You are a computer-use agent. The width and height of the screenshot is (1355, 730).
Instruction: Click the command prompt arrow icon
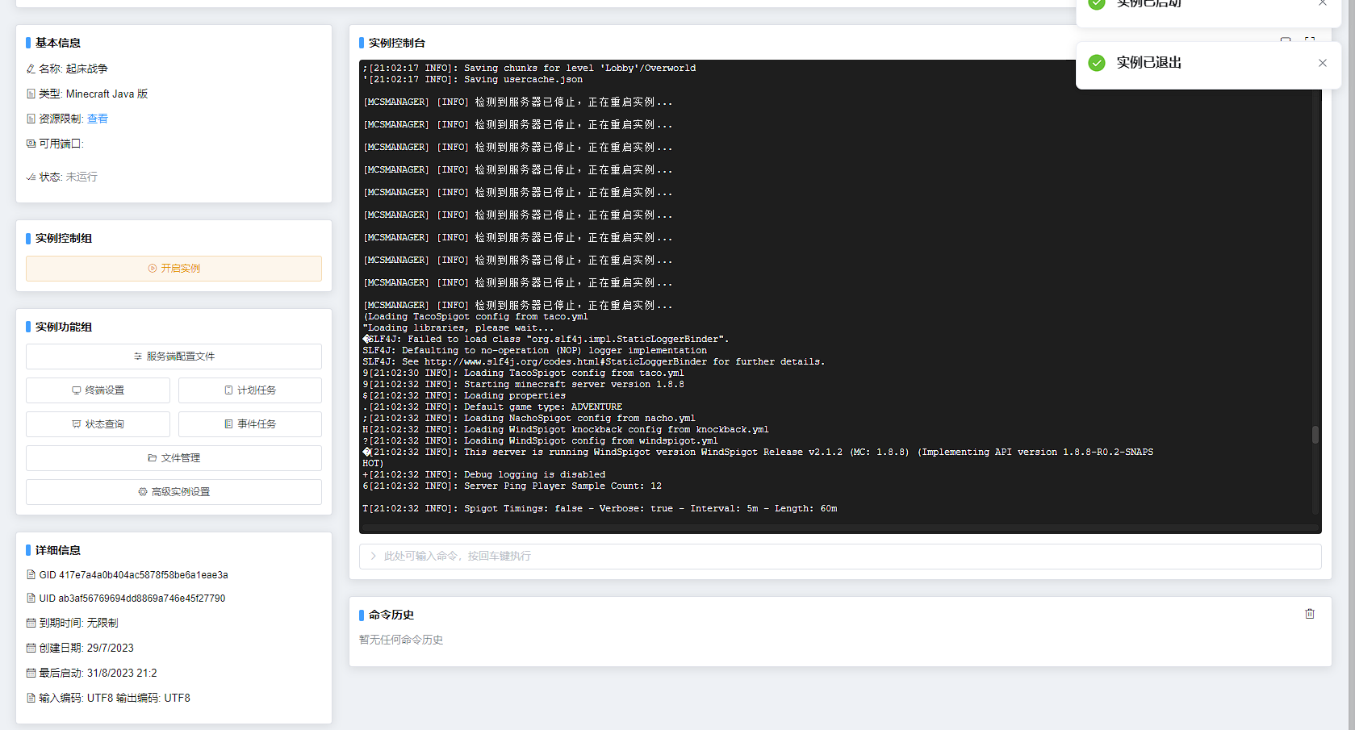tap(372, 556)
